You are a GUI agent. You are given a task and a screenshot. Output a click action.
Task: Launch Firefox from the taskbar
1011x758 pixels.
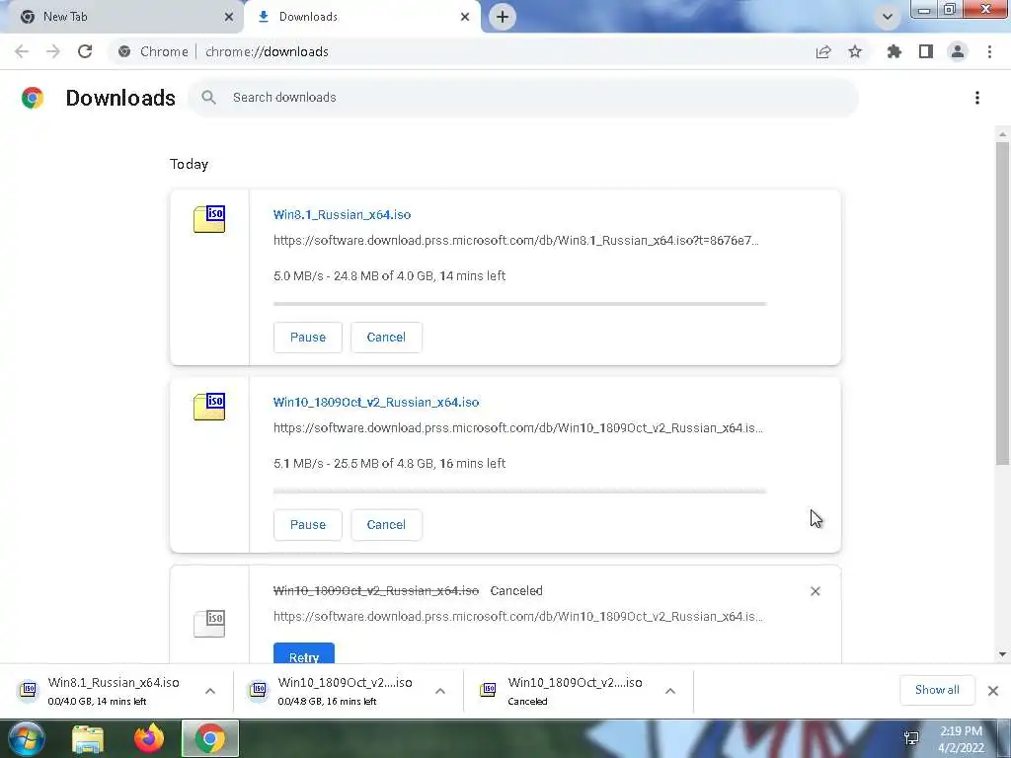(x=149, y=738)
